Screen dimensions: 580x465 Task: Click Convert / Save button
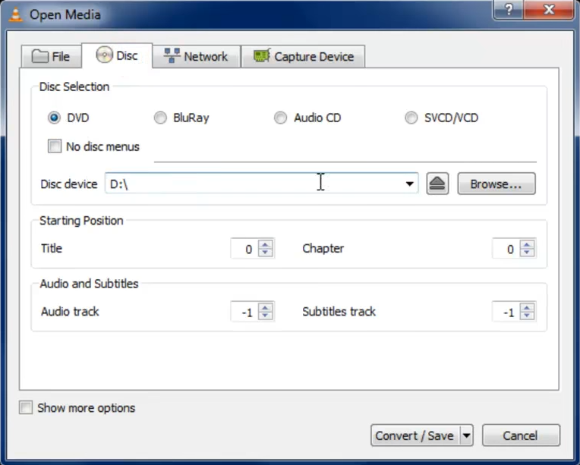pos(415,435)
